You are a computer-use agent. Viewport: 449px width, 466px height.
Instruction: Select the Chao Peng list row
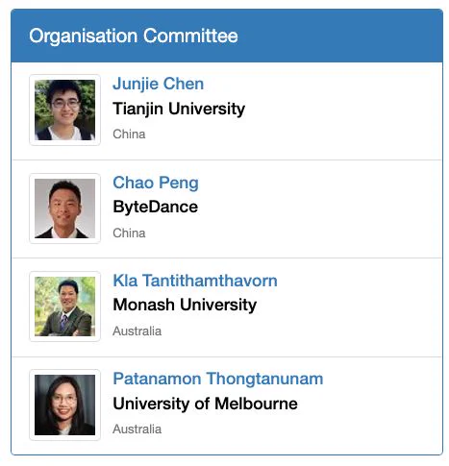(227, 208)
